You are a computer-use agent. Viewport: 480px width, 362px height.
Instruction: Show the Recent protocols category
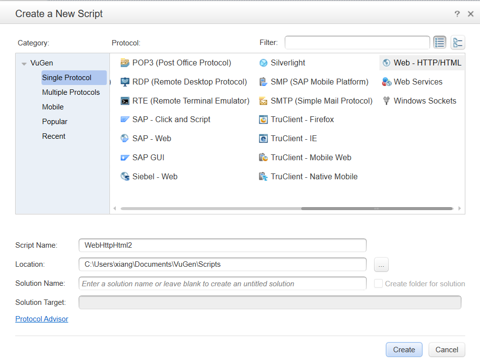[54, 136]
